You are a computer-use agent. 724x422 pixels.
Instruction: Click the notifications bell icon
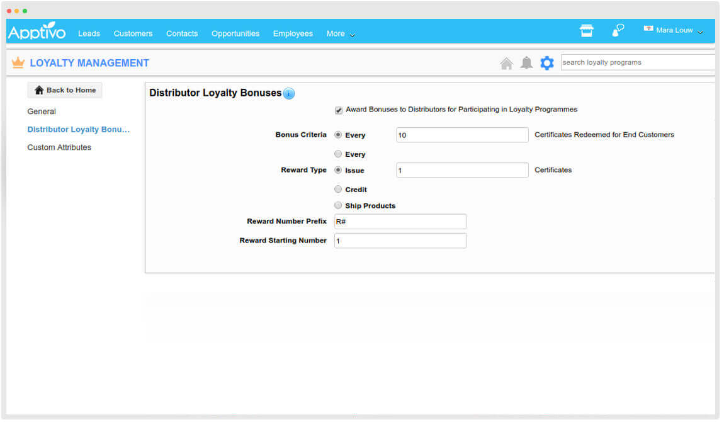[x=526, y=62]
